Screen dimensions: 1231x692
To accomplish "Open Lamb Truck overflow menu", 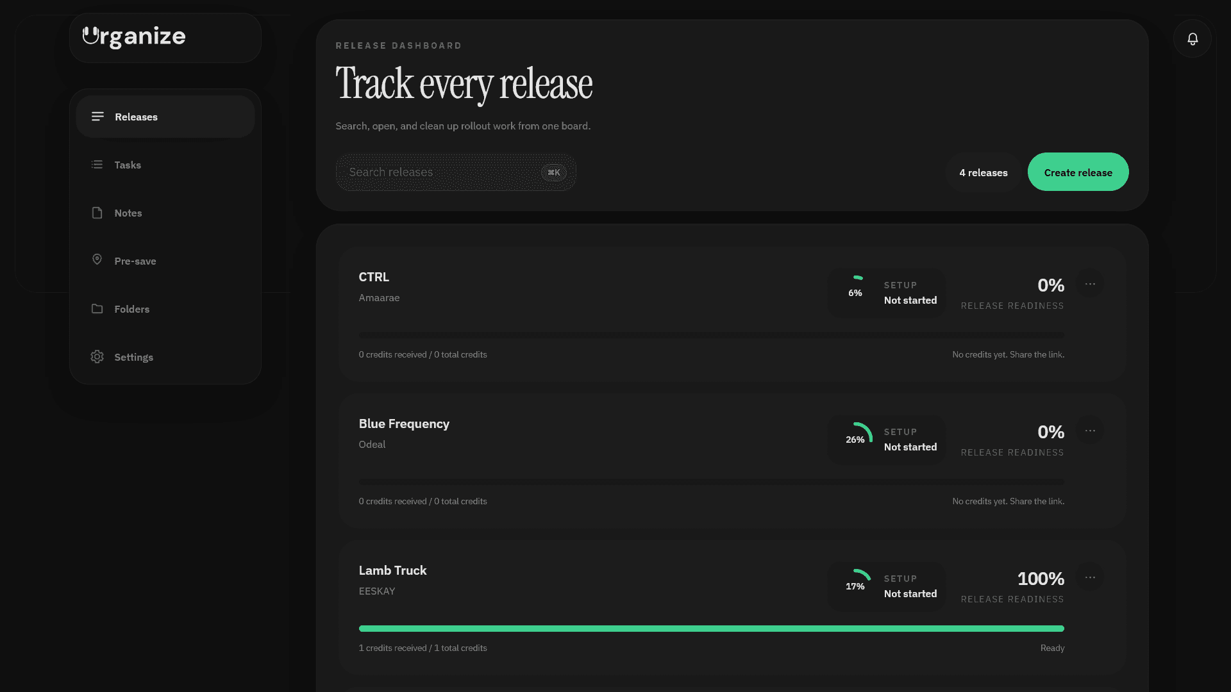I will pos(1091,577).
